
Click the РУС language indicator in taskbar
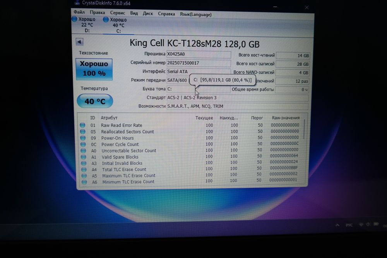tap(349, 225)
